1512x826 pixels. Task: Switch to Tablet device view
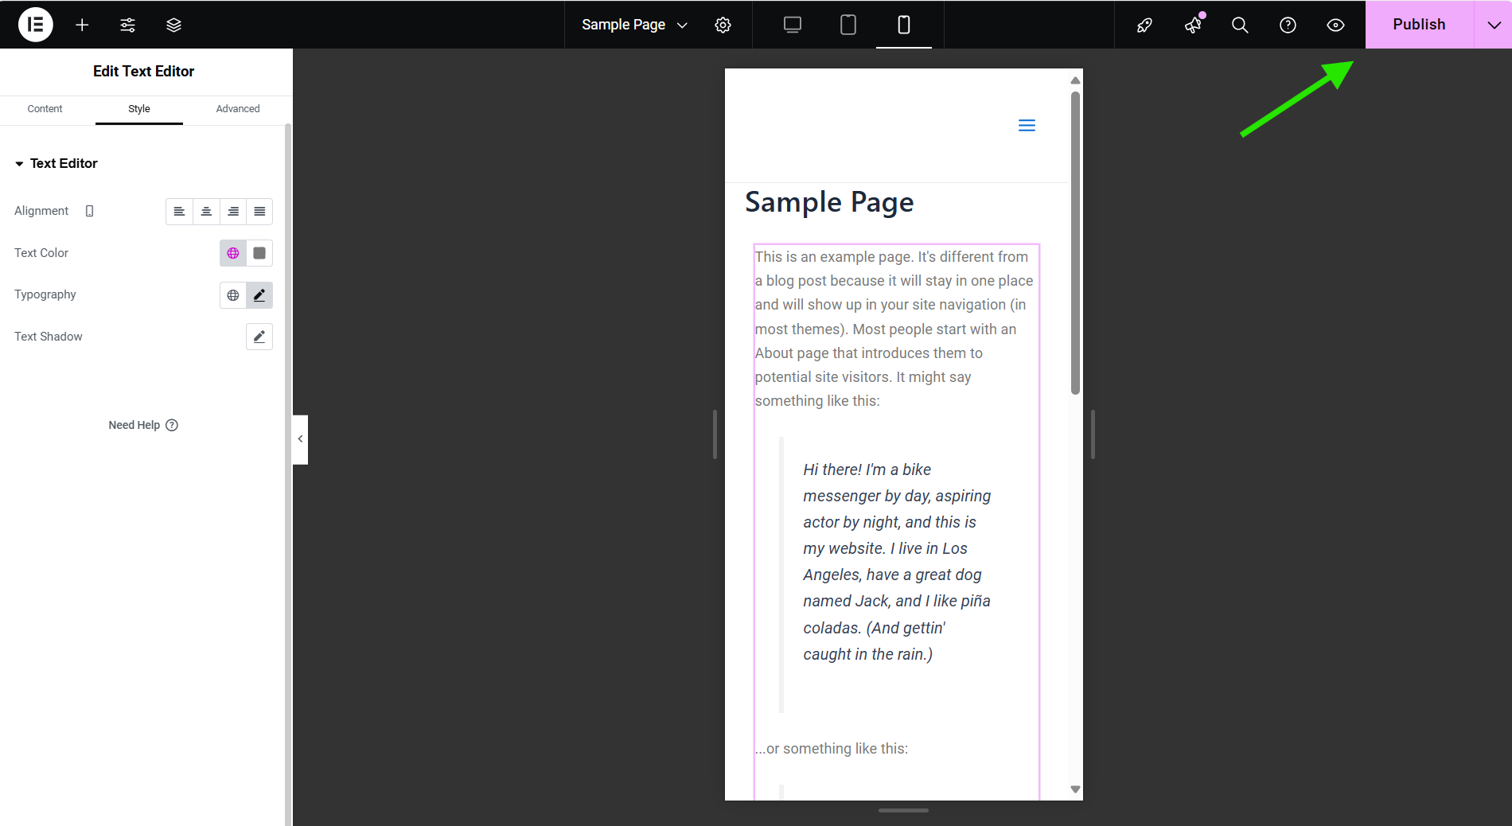coord(848,25)
